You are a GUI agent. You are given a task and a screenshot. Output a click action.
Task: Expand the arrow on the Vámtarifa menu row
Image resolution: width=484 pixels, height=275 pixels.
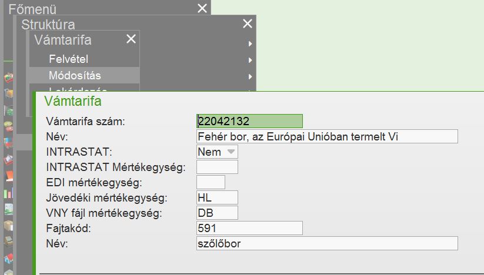[x=250, y=43]
